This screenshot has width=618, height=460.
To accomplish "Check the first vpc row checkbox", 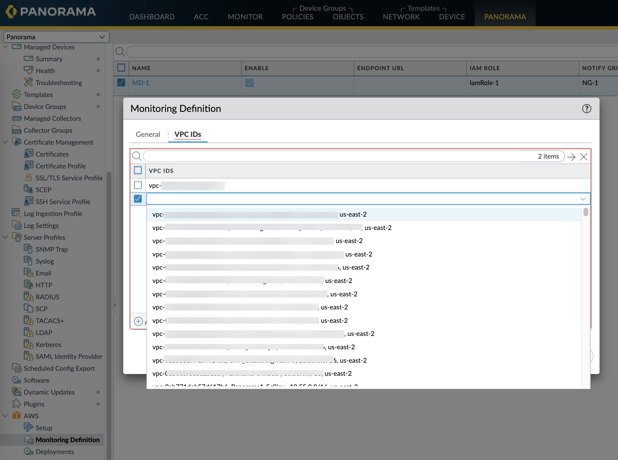I will [x=138, y=185].
